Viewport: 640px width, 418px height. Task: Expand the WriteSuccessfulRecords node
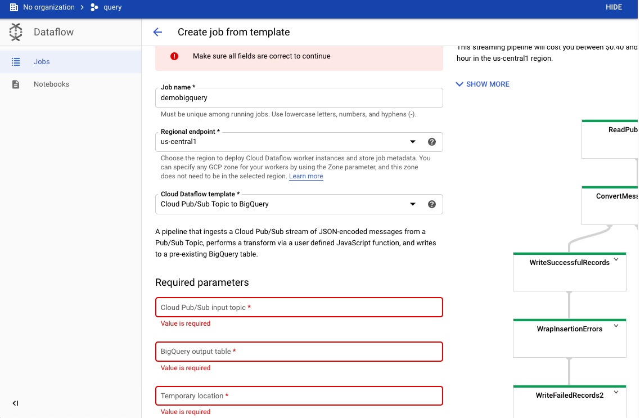(616, 259)
